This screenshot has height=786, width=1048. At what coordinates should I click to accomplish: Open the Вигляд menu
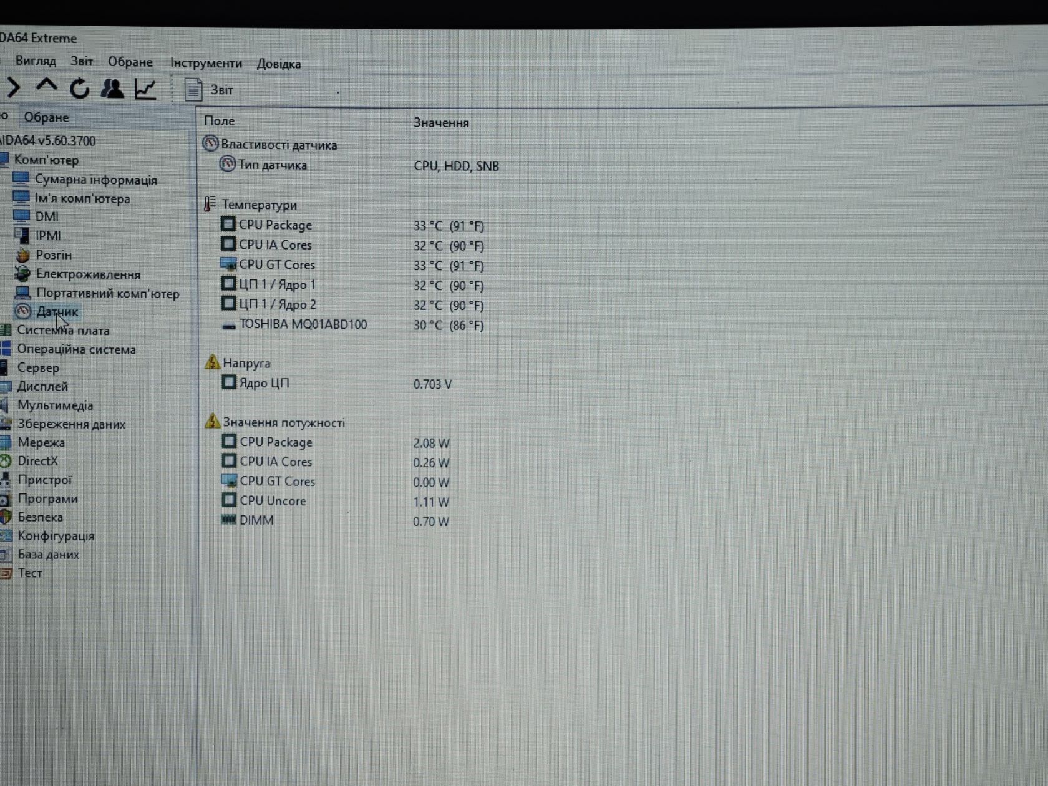click(x=36, y=61)
